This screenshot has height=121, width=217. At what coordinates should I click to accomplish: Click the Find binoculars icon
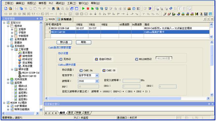[53, 9]
